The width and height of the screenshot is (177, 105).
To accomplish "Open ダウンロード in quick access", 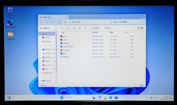I will point(47,53).
